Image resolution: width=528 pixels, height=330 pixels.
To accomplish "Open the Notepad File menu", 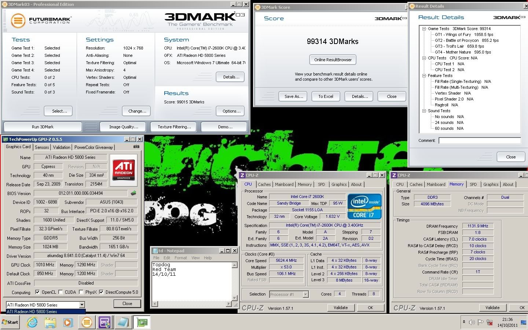I will [x=156, y=258].
